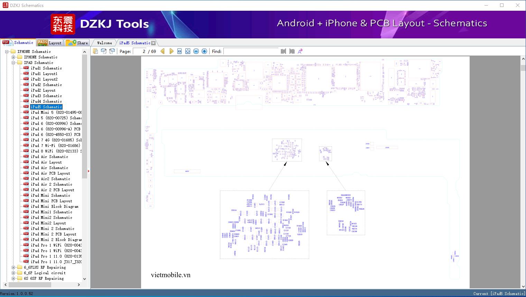The image size is (526, 297).
Task: Collapse the root IPHONE Schematic tree node
Action: tap(7, 52)
